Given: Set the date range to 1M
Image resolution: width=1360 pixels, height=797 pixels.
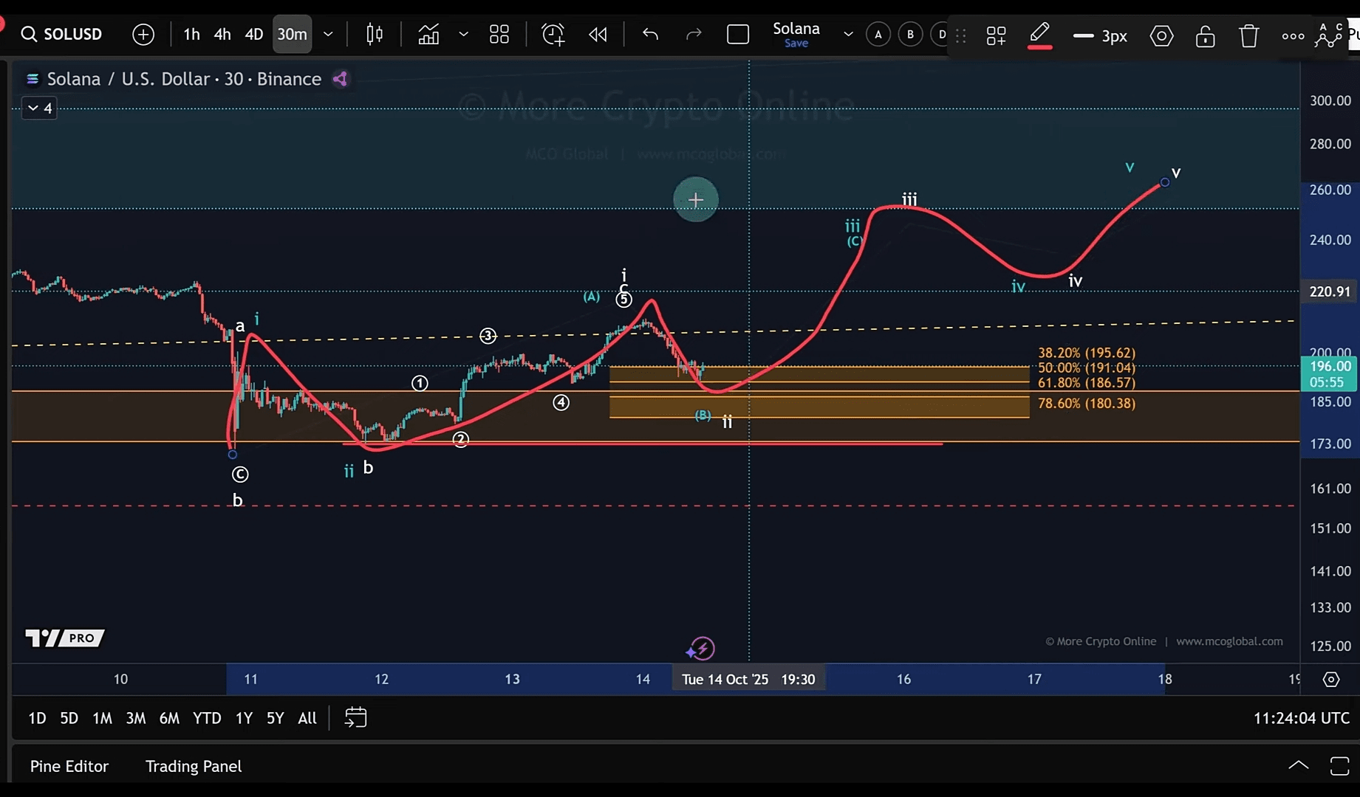Looking at the screenshot, I should 102,718.
